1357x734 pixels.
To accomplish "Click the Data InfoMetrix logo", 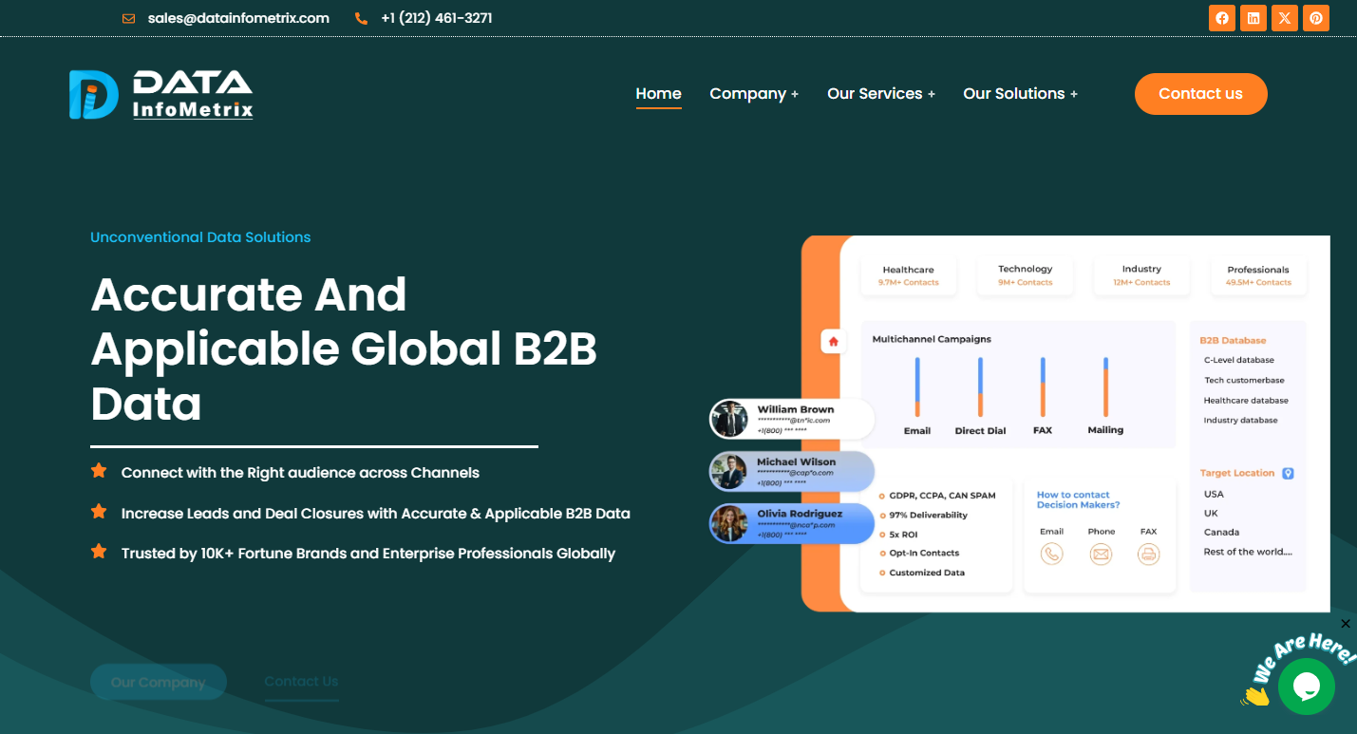I will pos(160,94).
